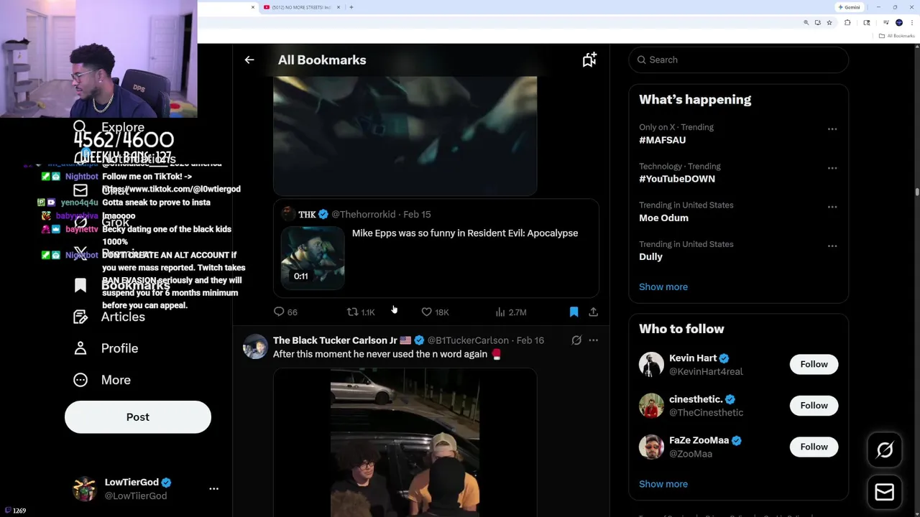Screen dimensions: 920x517
Task: Remove bookmark from the Mike Epps post
Action: tap(574, 312)
